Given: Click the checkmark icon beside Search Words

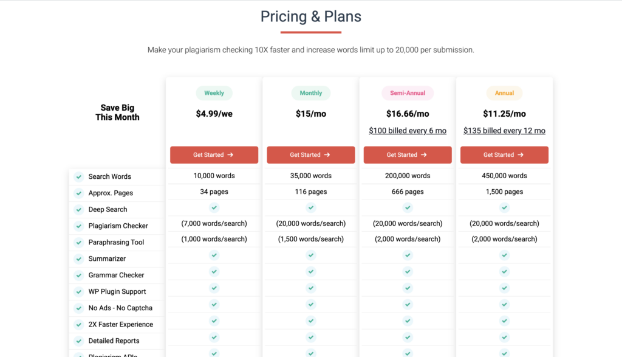Looking at the screenshot, I should pos(78,176).
